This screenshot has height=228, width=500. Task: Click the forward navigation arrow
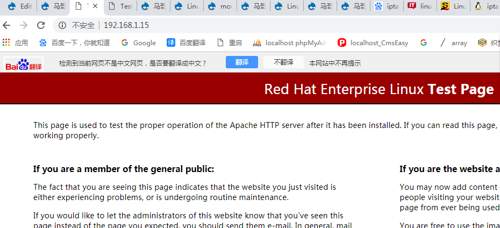coord(24,25)
